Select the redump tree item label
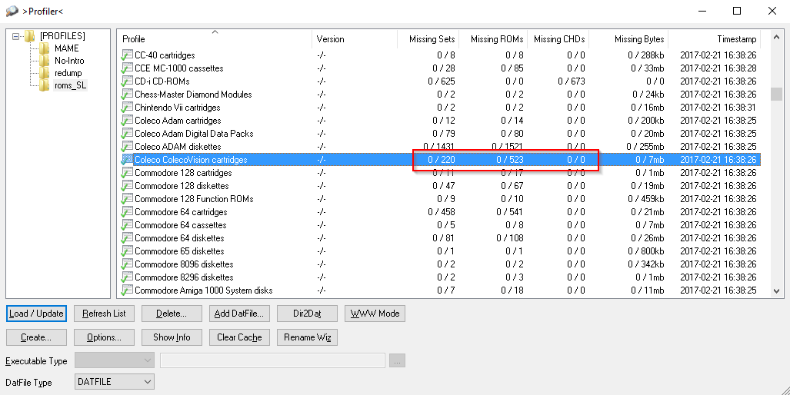This screenshot has height=395, width=790. (68, 73)
